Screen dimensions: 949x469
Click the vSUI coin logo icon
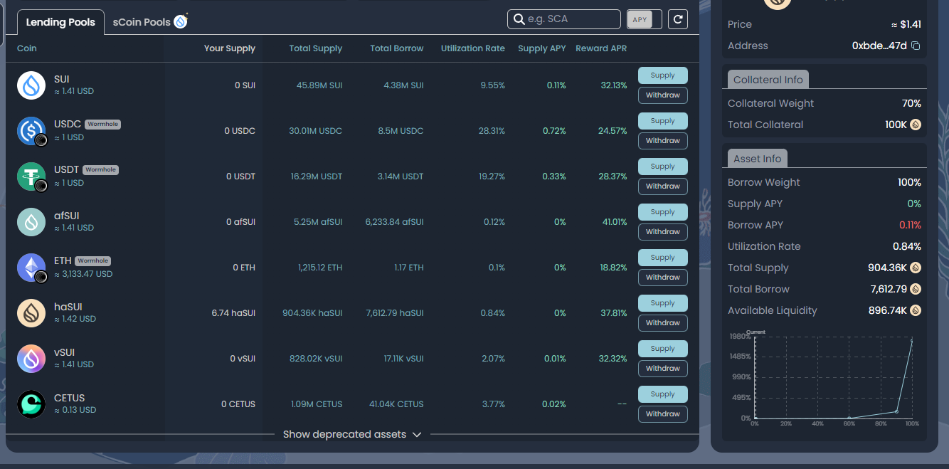tap(31, 359)
